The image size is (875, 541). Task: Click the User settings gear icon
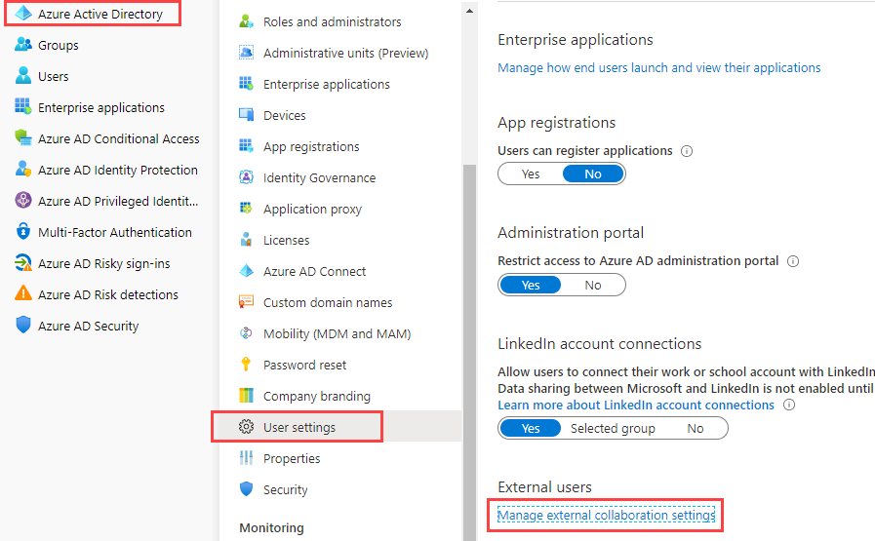tap(246, 427)
